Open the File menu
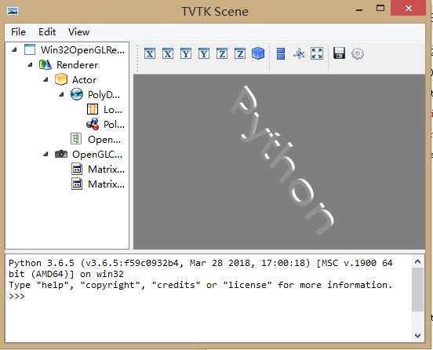 pos(18,32)
